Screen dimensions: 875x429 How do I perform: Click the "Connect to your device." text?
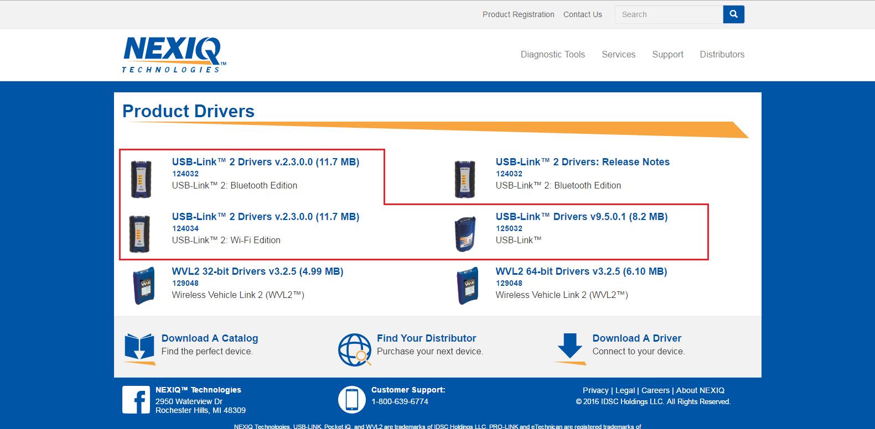[x=638, y=351]
